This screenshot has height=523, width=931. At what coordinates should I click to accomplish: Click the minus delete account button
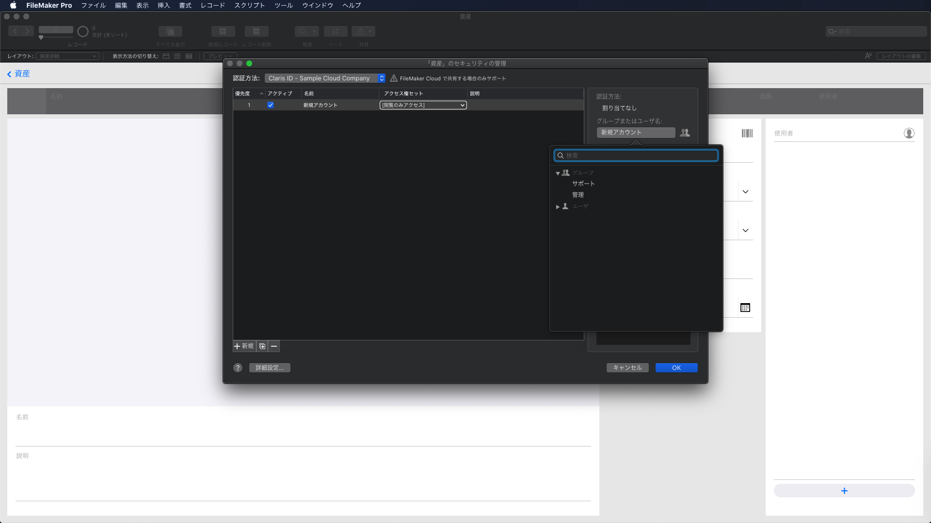(274, 346)
